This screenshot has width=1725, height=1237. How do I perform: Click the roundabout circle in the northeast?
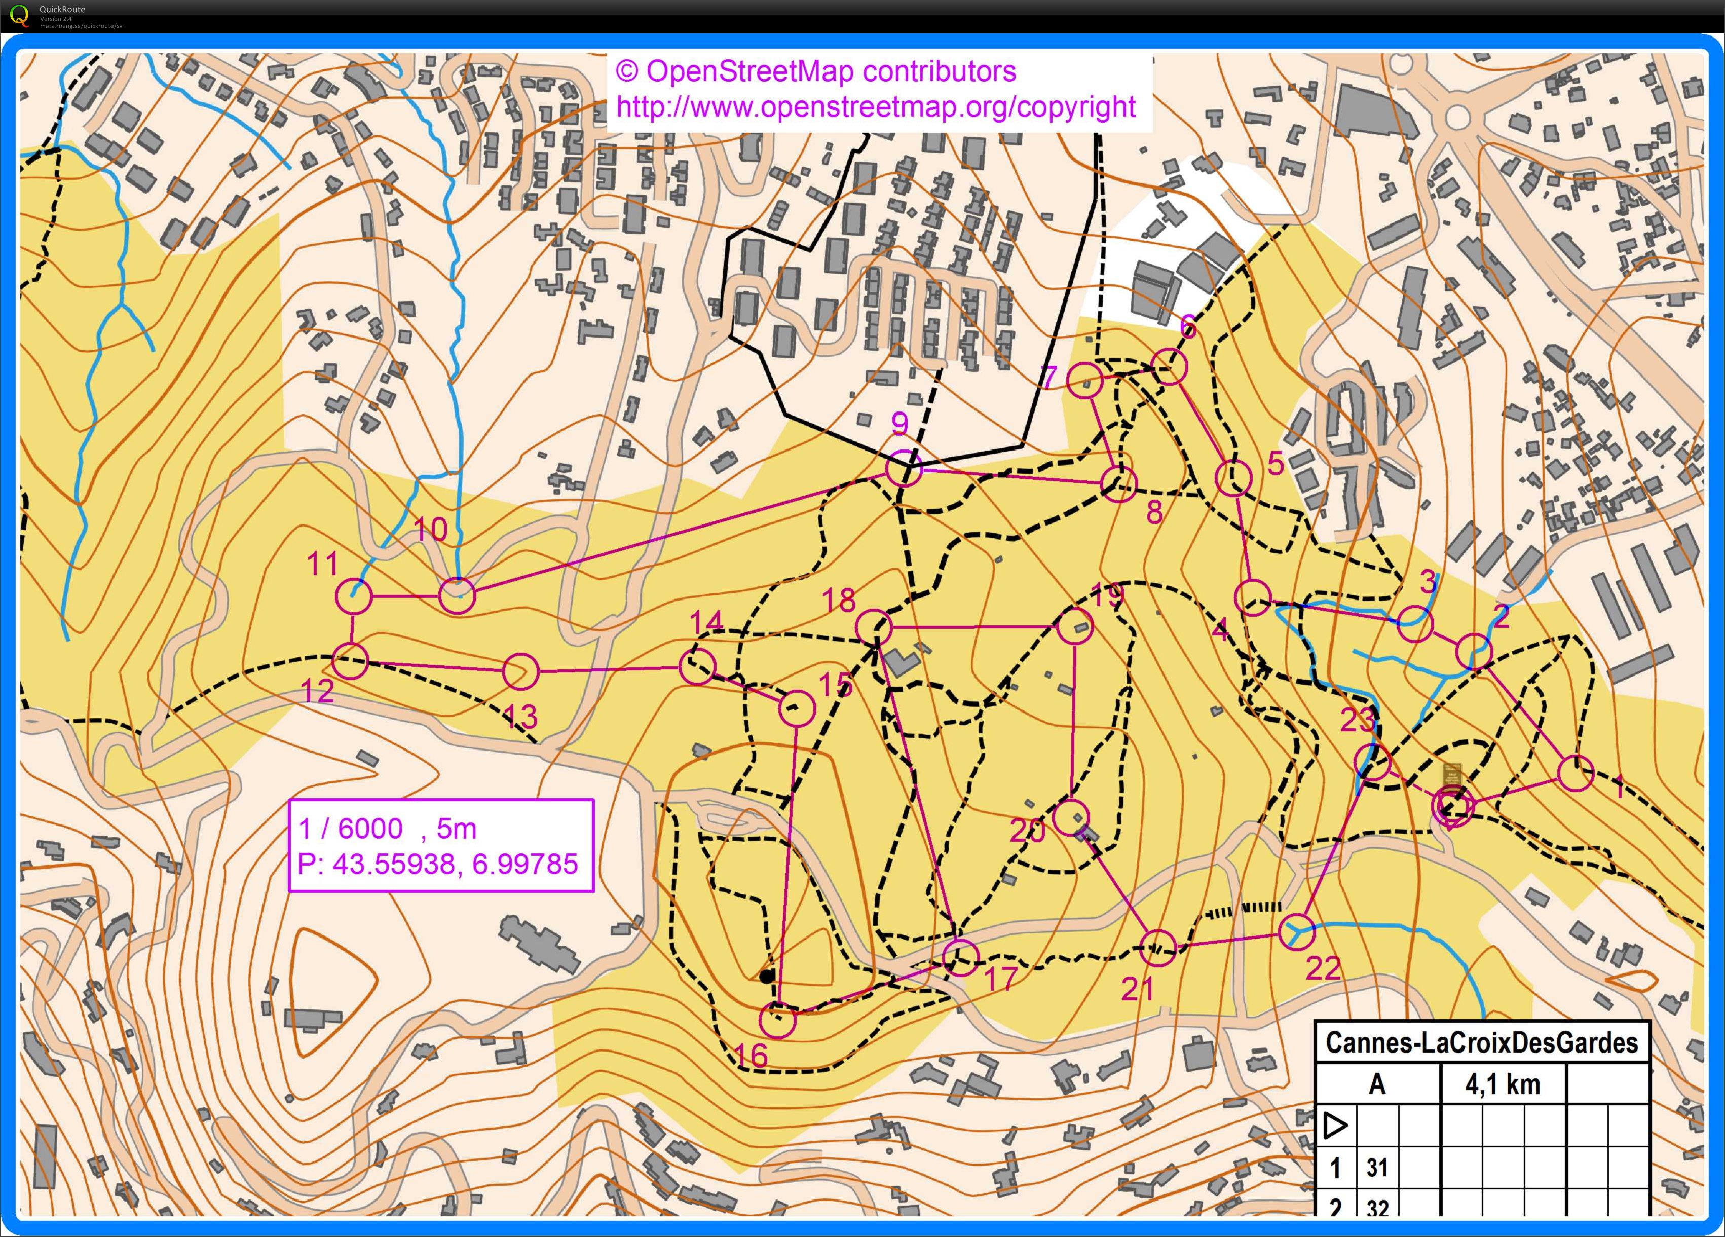(x=1457, y=117)
